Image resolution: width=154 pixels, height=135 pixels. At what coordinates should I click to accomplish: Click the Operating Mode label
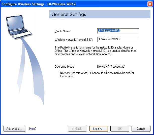click(65, 67)
